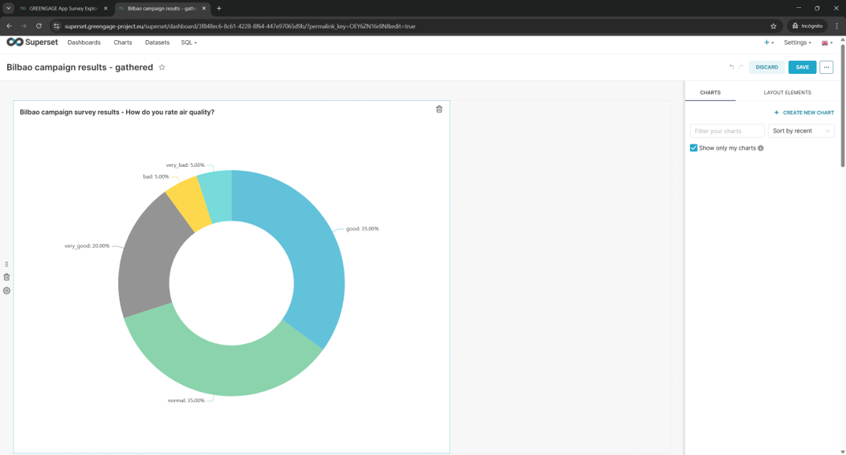
Task: Click the yellow bad 5% donut slice
Action: [x=189, y=202]
